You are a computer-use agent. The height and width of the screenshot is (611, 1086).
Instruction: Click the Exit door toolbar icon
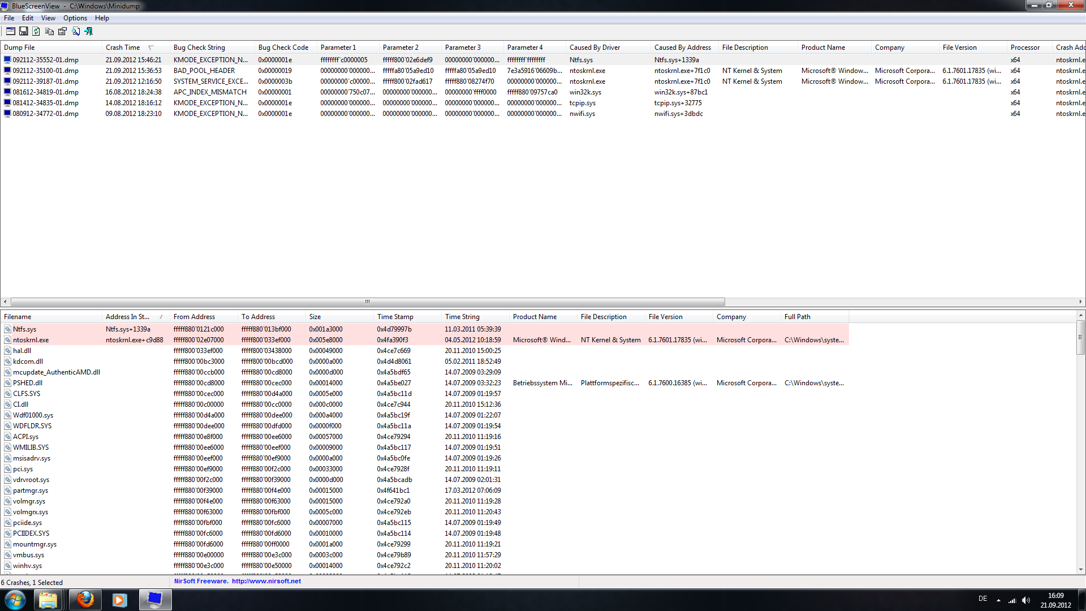pyautogui.click(x=89, y=31)
